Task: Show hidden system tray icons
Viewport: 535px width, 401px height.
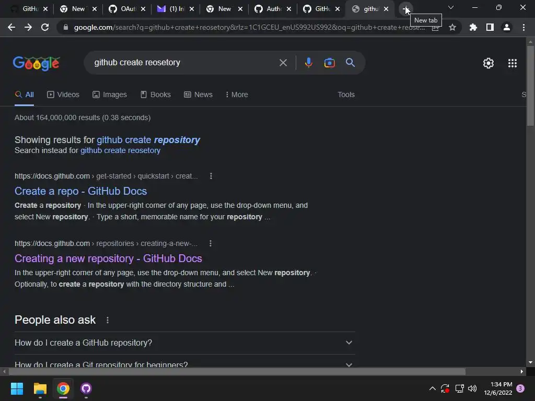Action: point(432,388)
